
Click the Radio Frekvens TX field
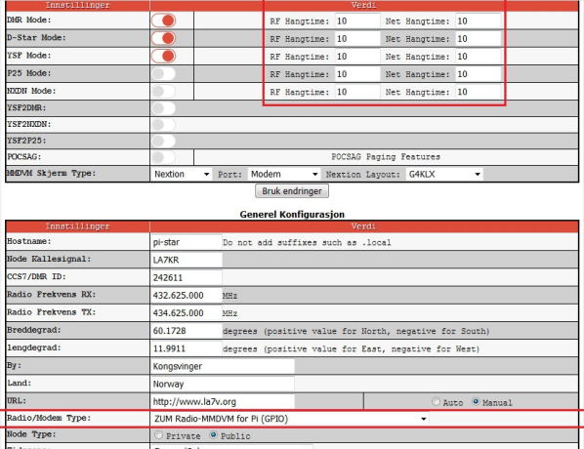(x=187, y=313)
